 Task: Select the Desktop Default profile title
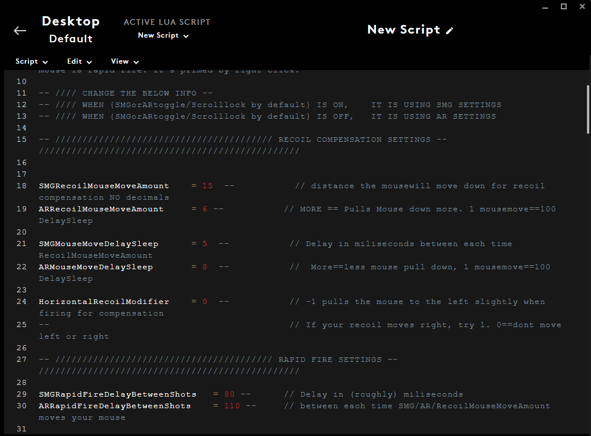pyautogui.click(x=71, y=30)
